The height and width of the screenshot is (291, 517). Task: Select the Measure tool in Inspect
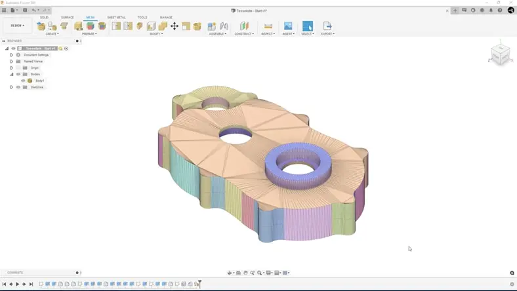[268, 26]
